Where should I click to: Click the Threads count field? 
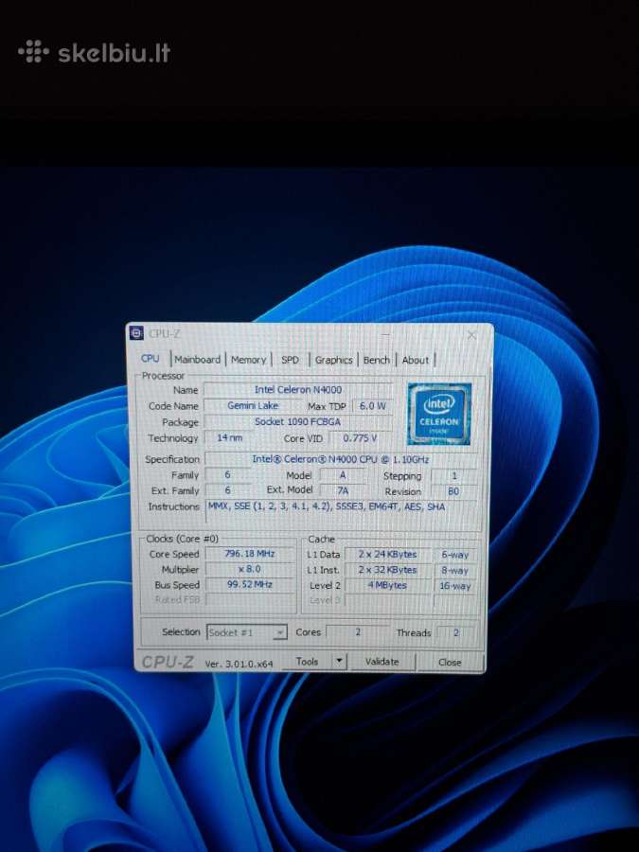(x=456, y=632)
